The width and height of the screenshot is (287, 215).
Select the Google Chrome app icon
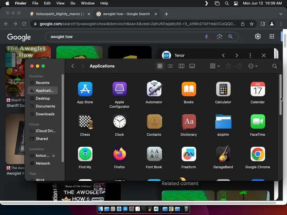tap(258, 154)
